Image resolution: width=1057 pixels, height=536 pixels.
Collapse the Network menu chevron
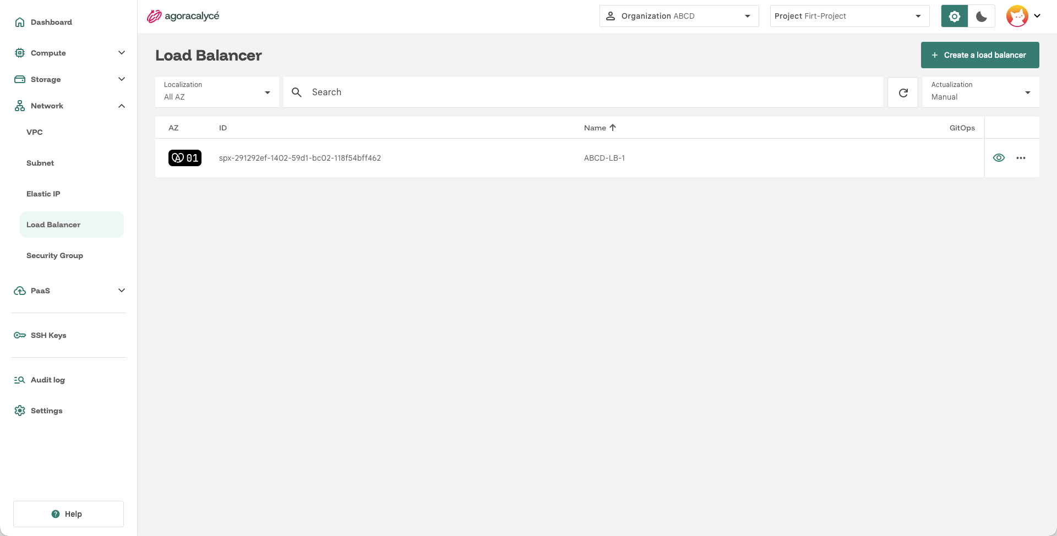(x=122, y=106)
